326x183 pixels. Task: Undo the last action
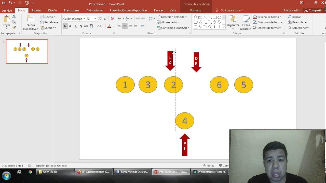click(10, 3)
